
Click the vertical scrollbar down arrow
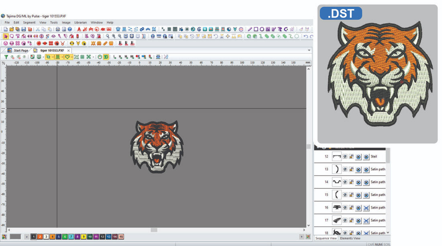coord(308,226)
